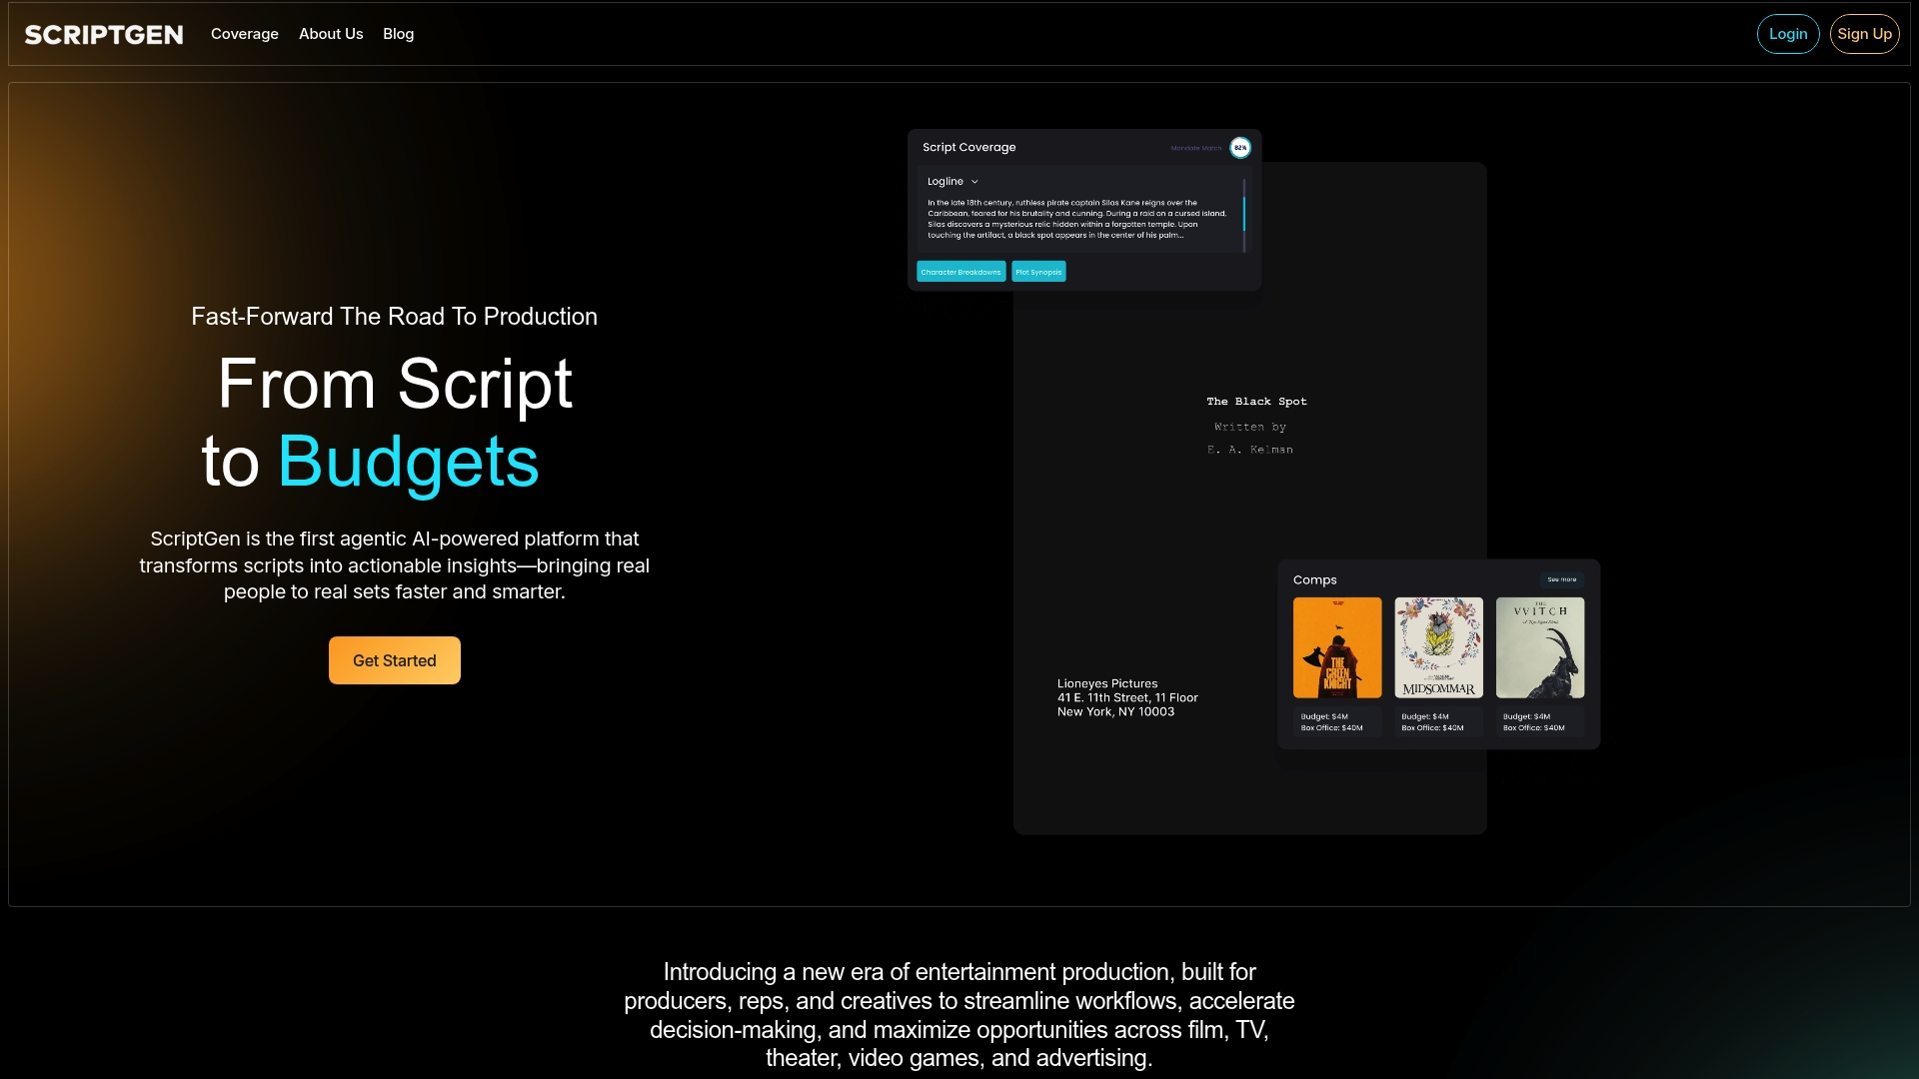The width and height of the screenshot is (1919, 1079).
Task: Select the Plot Synopsis tag
Action: coord(1038,272)
